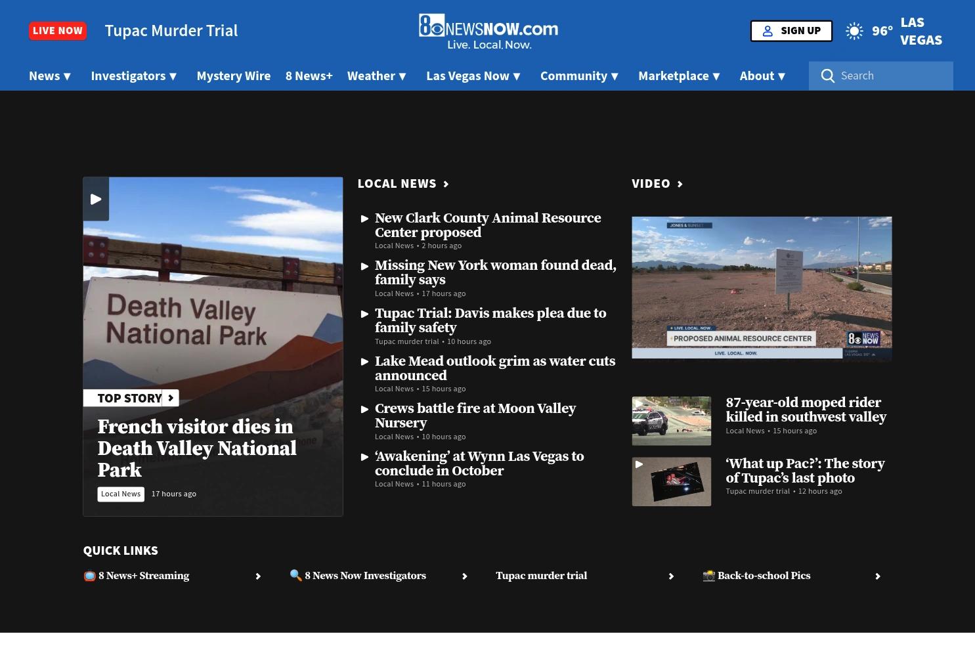Click play icon beside Moon Valley Nursery headline
Viewport: 975px width, 650px height.
365,409
